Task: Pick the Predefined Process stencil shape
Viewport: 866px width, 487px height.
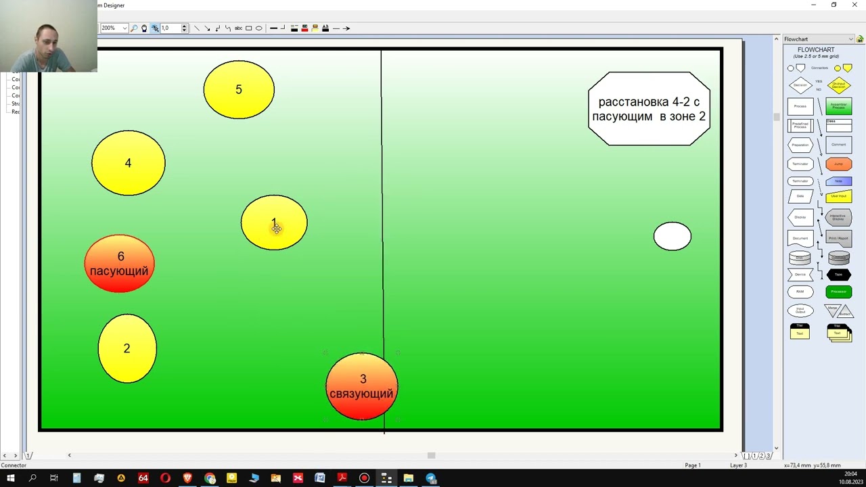Action: tap(800, 125)
